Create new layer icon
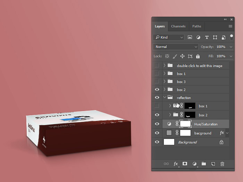 [213, 164]
